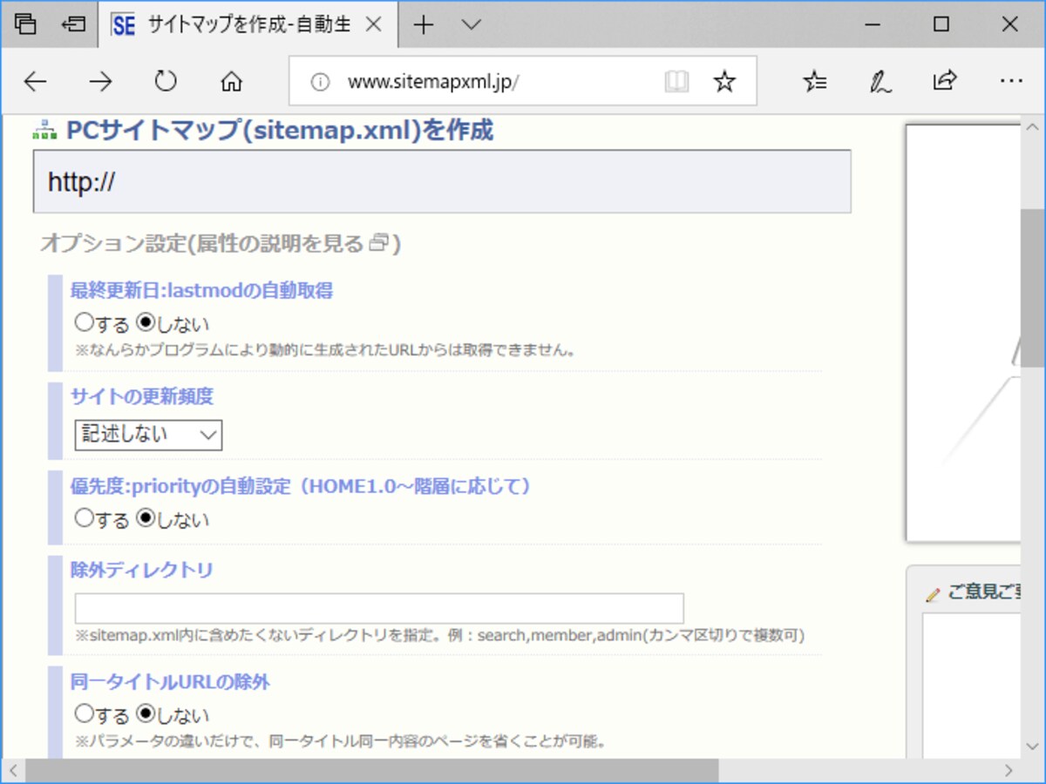Open the tabs you've set aside icon

pyautogui.click(x=26, y=24)
